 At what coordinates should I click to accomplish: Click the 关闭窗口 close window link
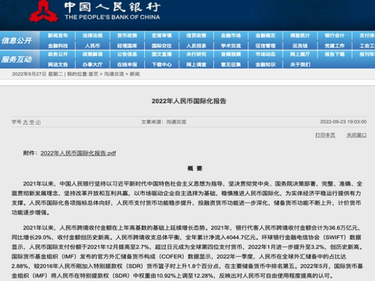[357, 136]
